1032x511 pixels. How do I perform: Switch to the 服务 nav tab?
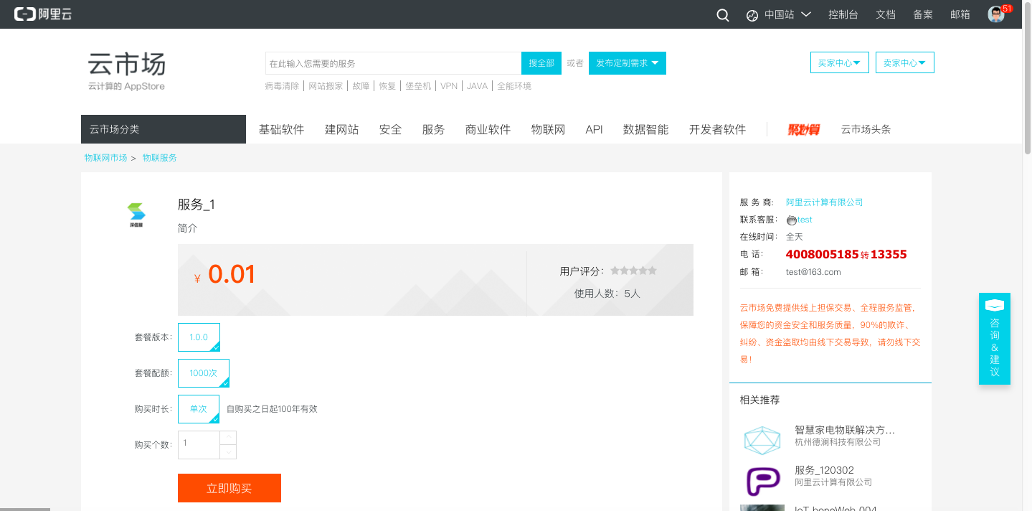point(434,129)
